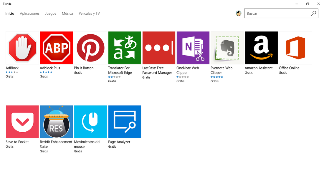Click the star rating under OneNote Web Clipper
This screenshot has width=324, height=172.
[183, 77]
